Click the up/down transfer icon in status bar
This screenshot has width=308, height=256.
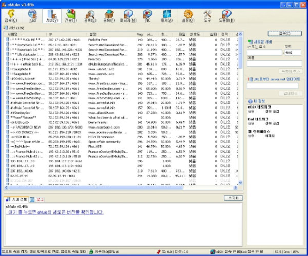(x=159, y=252)
